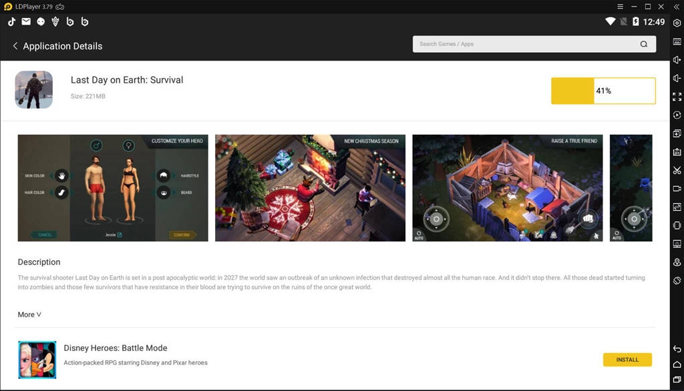Expand the description with More
The height and width of the screenshot is (391, 684).
pos(29,314)
